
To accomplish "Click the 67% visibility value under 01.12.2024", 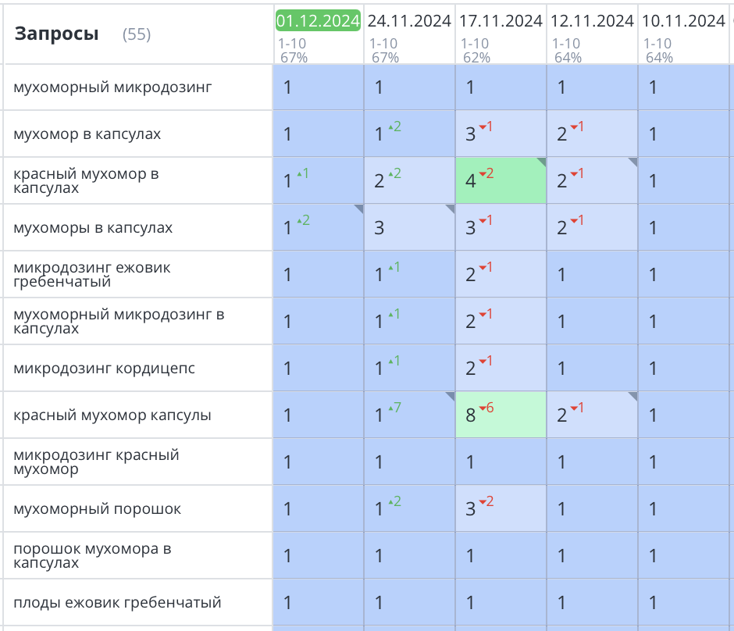I will tap(292, 56).
